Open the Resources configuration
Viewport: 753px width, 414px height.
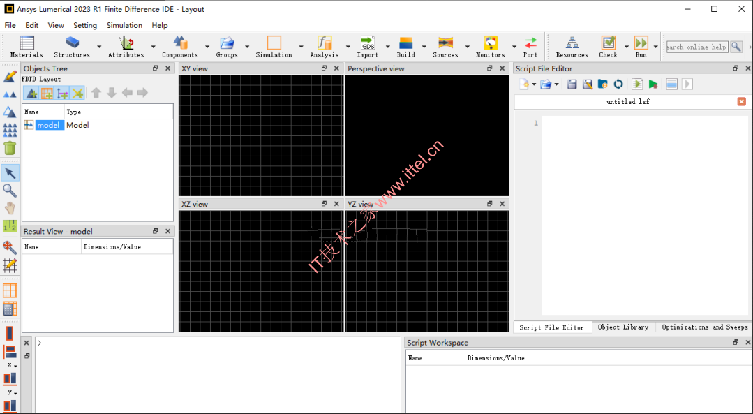572,47
